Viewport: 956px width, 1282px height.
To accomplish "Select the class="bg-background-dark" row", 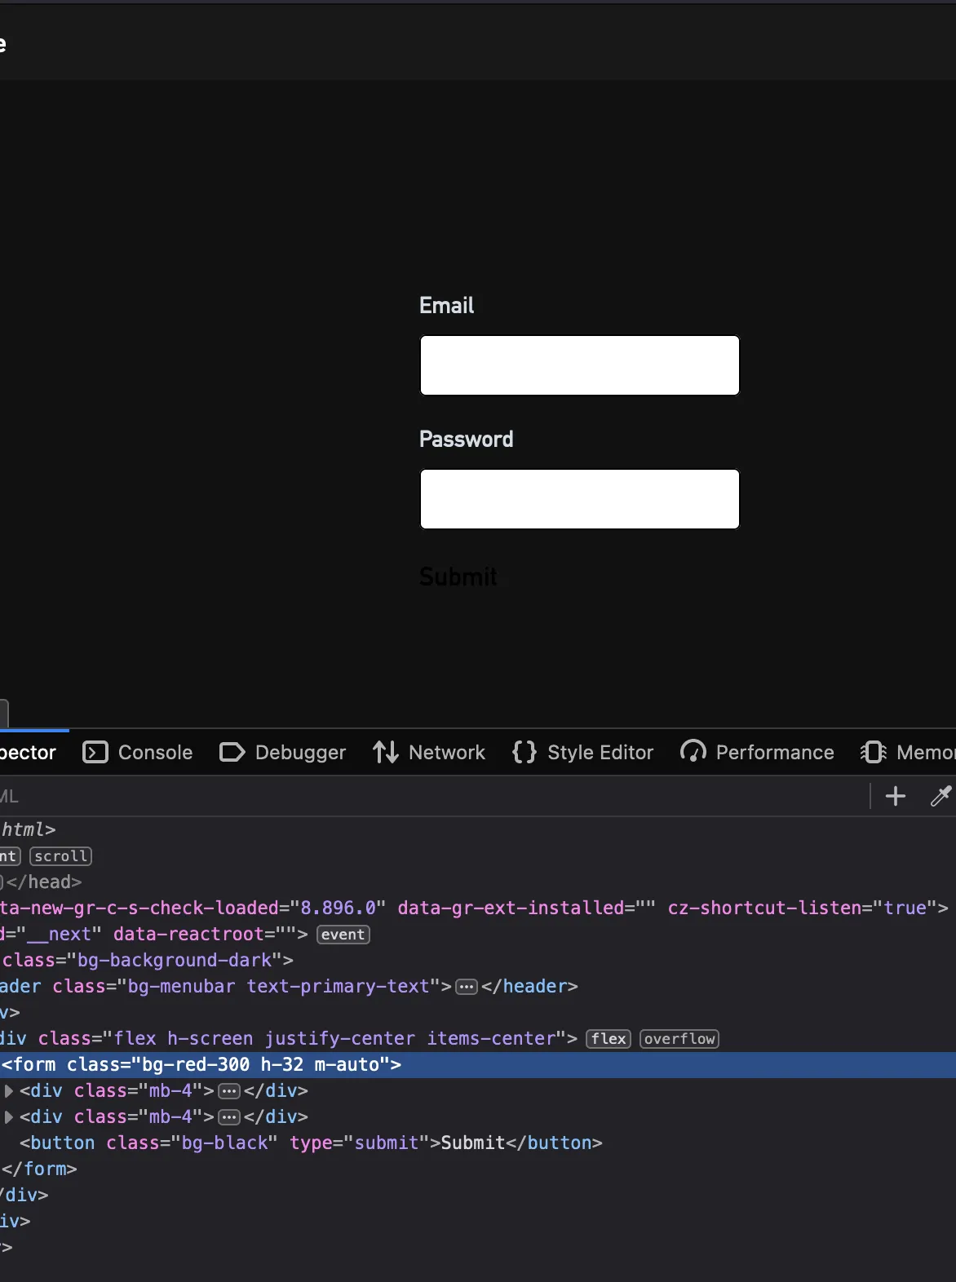I will [478, 960].
